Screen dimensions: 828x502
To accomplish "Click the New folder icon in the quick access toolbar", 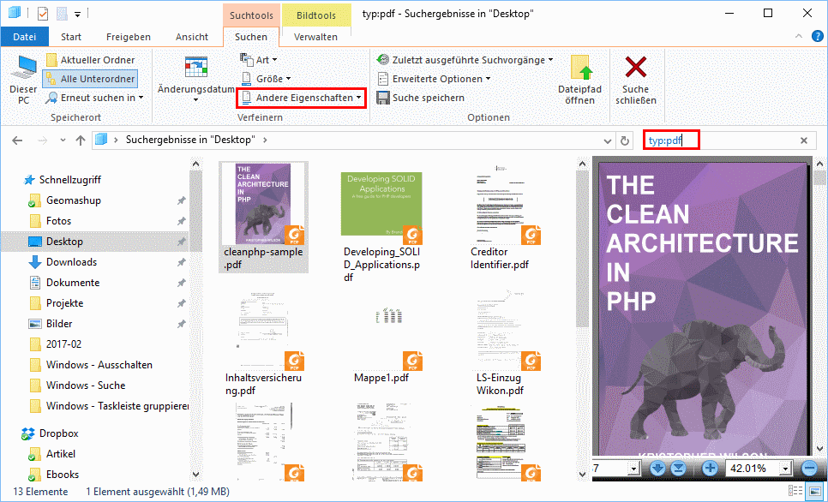I will tap(60, 14).
